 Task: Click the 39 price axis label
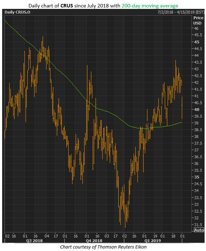(196, 123)
